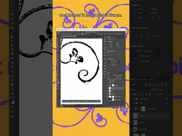The width and height of the screenshot is (182, 136).
Task: Select the Clone Stamp tool in the dimmed backdrop toolbar
Action: pos(12,36)
